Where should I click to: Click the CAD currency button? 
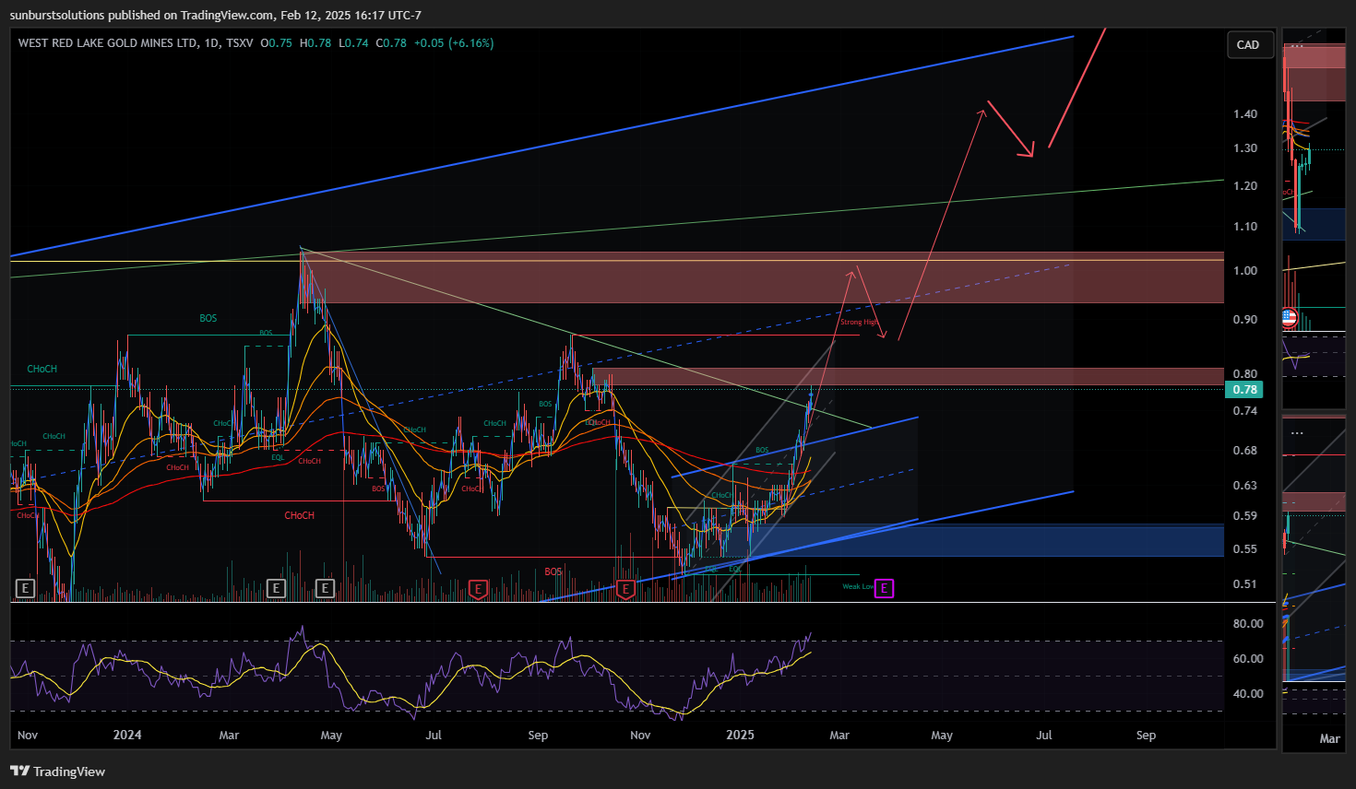1248,44
